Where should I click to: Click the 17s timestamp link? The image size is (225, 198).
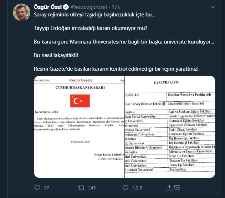(x=116, y=7)
